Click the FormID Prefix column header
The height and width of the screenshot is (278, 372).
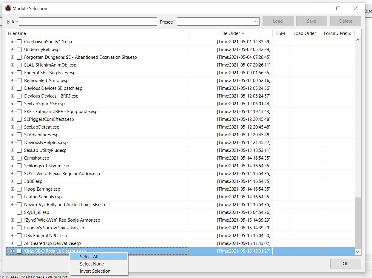(338, 33)
